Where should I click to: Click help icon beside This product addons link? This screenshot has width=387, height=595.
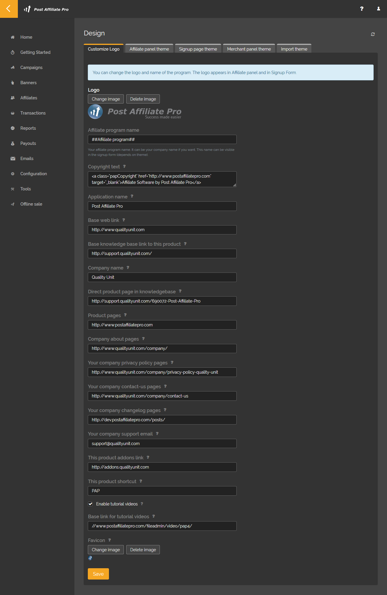[148, 458]
